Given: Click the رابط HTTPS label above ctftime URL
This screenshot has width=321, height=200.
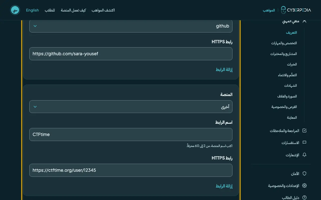Looking at the screenshot, I should click(x=222, y=158).
